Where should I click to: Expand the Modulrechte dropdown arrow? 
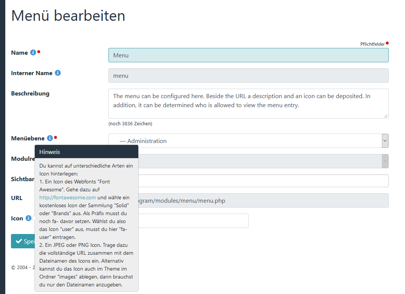tap(385, 161)
